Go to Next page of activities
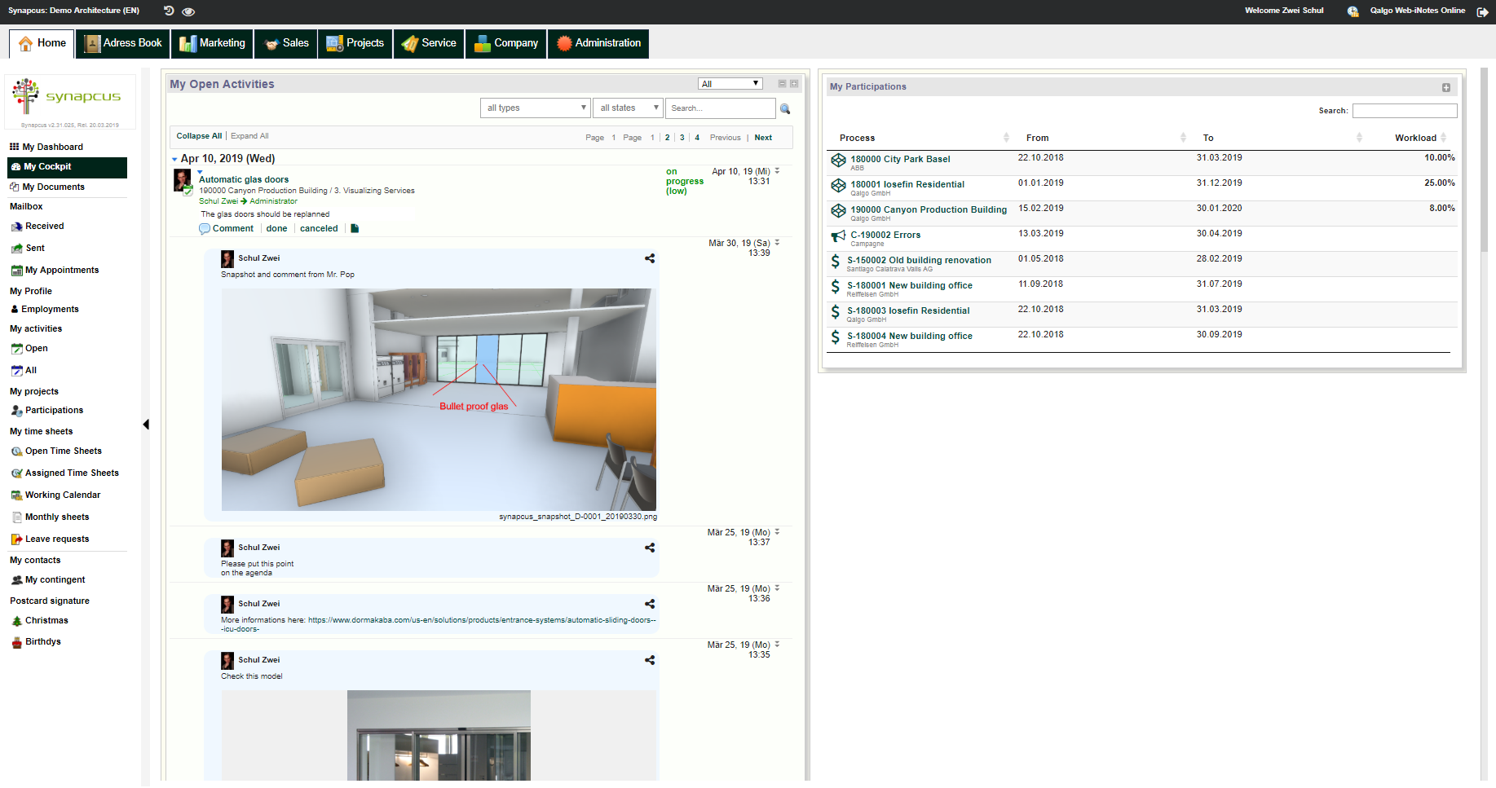Screen dimensions: 1496x788 point(763,138)
